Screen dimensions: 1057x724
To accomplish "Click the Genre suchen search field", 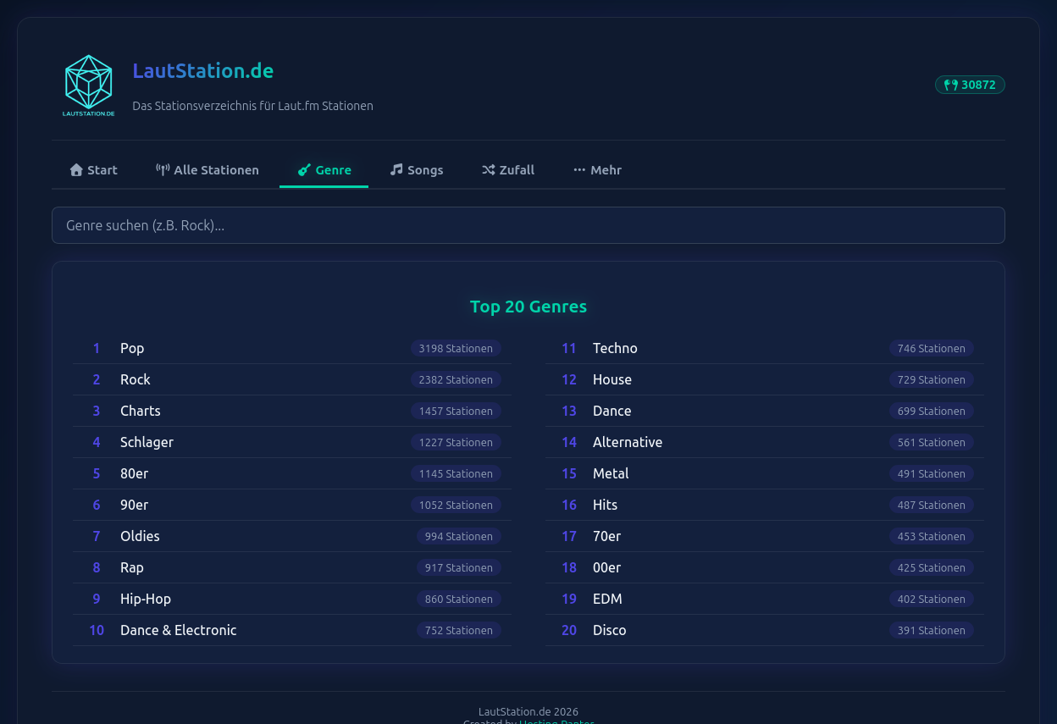I will point(528,225).
